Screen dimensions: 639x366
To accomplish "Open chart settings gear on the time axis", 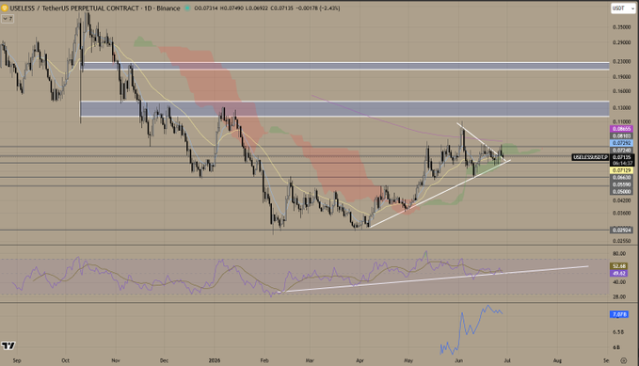I will tap(623, 360).
